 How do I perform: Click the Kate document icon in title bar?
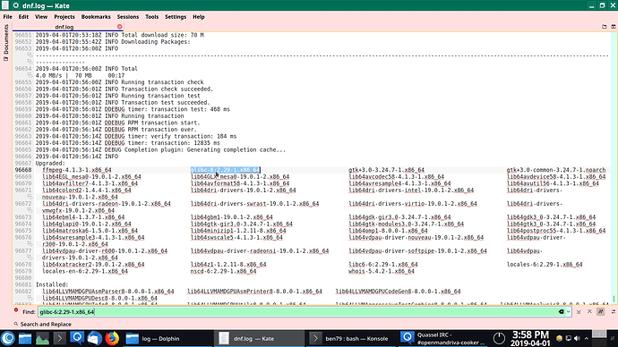coord(5,5)
